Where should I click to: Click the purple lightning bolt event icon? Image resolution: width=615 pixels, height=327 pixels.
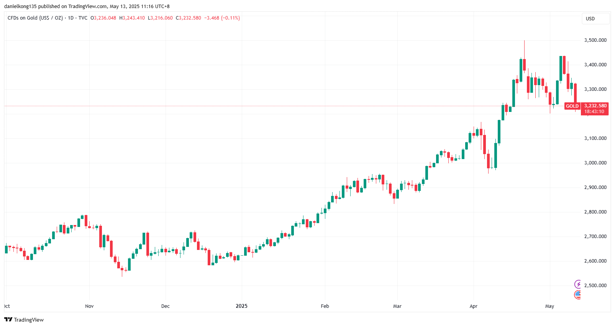click(577, 284)
